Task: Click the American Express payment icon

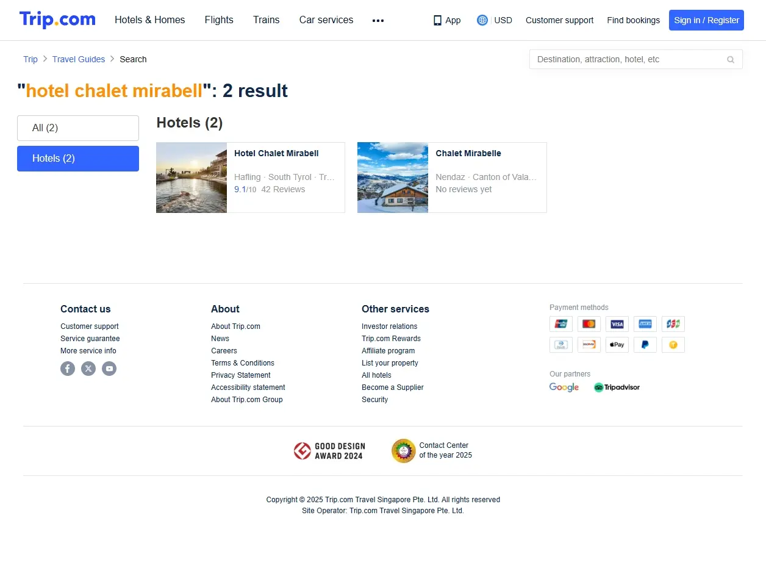Action: (x=645, y=324)
